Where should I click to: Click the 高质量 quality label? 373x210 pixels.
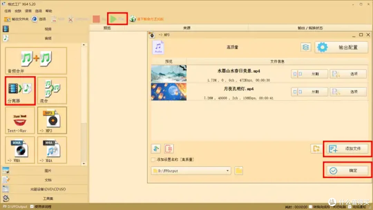pyautogui.click(x=232, y=47)
